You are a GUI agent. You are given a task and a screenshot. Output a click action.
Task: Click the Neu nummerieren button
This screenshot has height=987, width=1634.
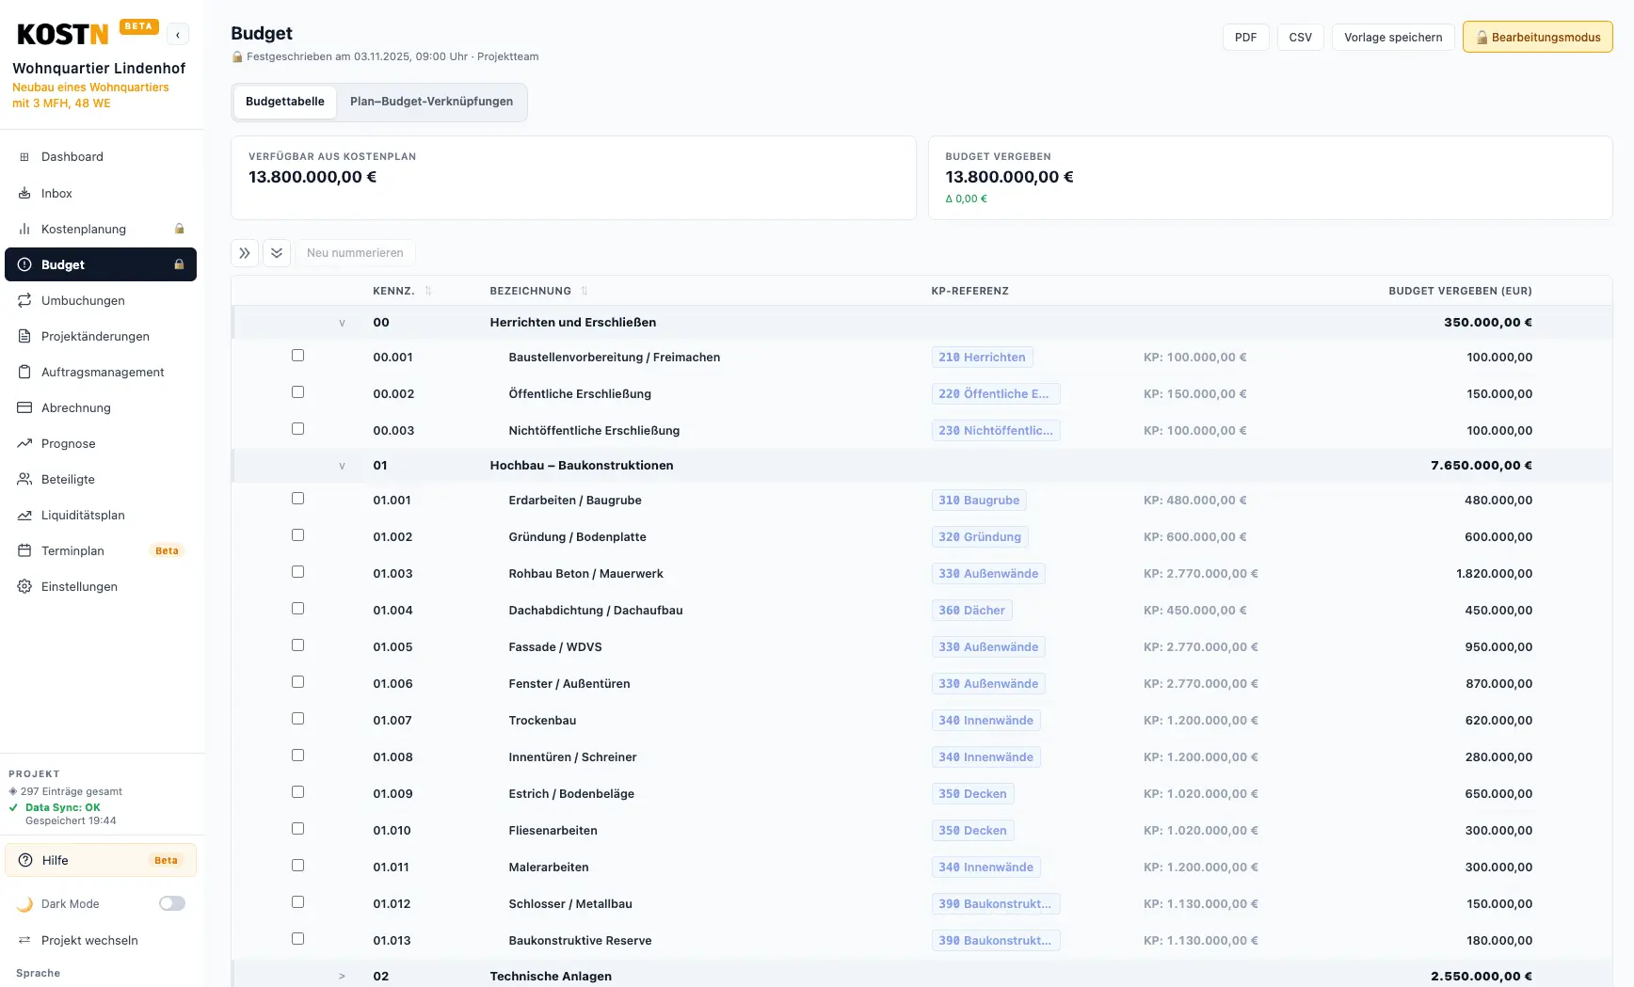point(355,253)
